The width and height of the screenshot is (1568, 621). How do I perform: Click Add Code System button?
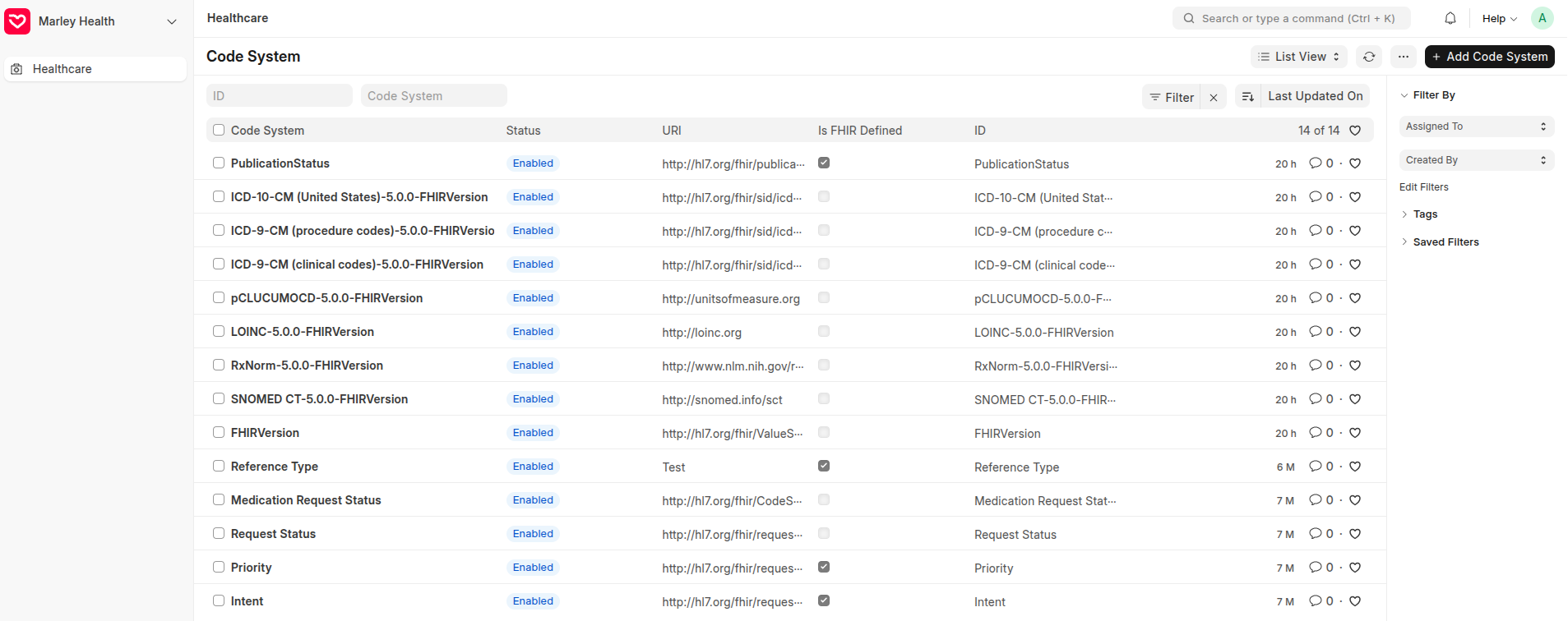click(x=1489, y=57)
